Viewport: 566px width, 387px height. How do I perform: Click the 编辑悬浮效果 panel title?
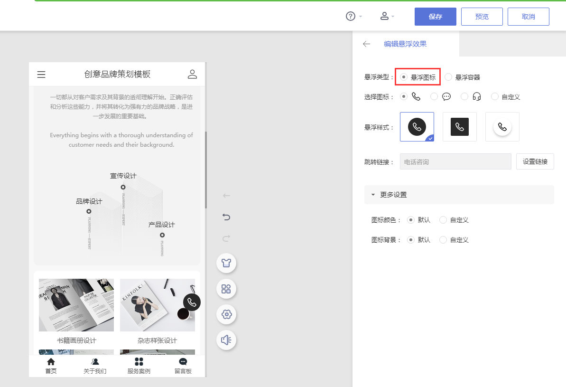coord(405,44)
